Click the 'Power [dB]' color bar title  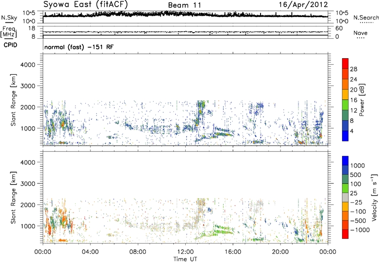[361, 100]
